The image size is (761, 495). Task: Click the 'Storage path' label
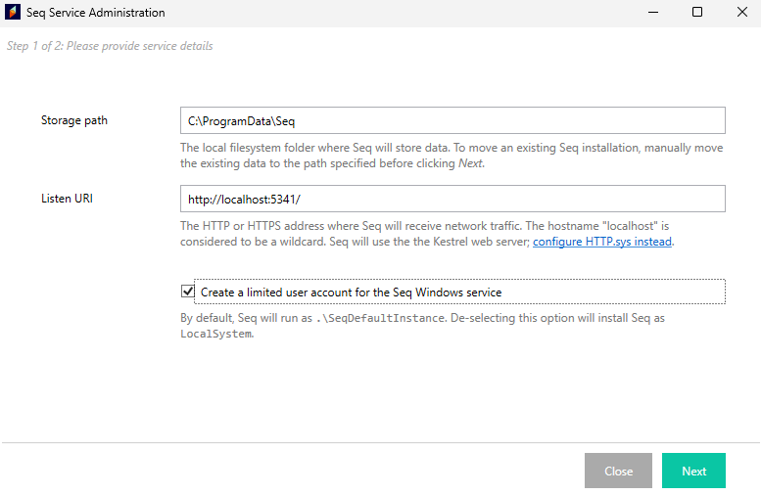(x=74, y=120)
